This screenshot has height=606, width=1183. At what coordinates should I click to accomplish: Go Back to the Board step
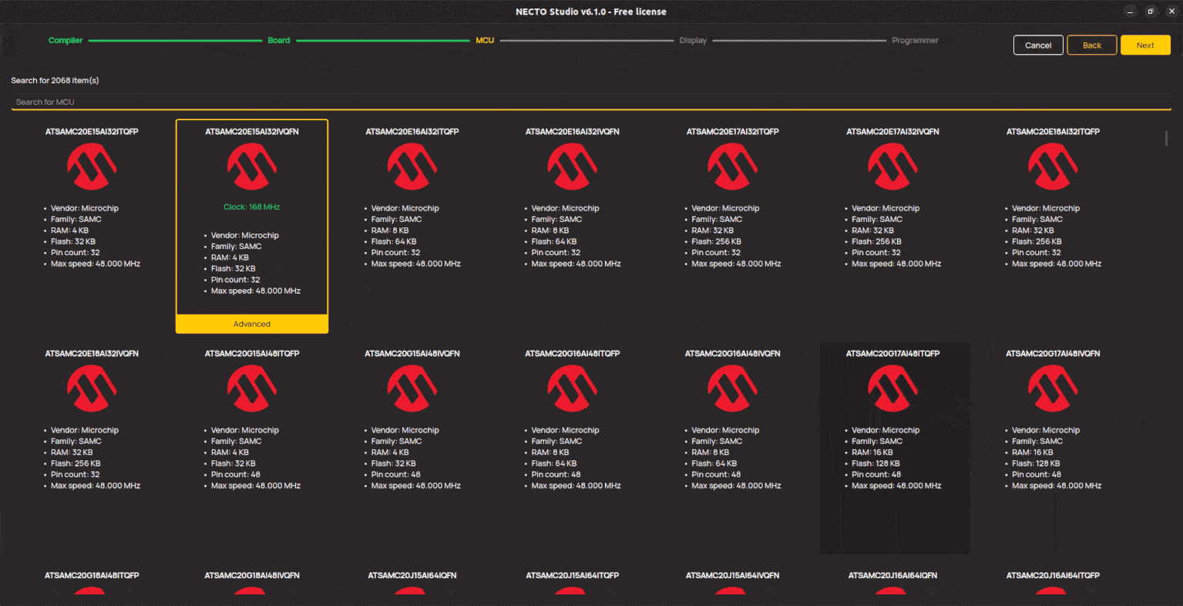pos(1092,45)
